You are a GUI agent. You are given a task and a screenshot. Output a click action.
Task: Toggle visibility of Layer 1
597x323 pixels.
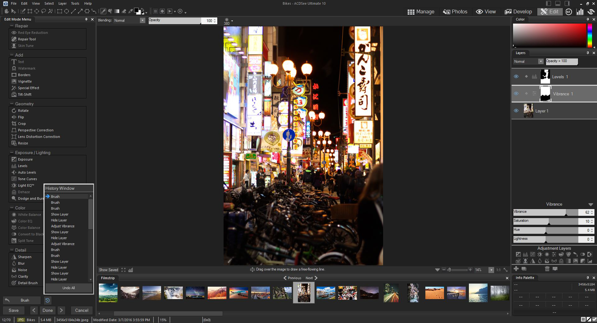pos(516,111)
